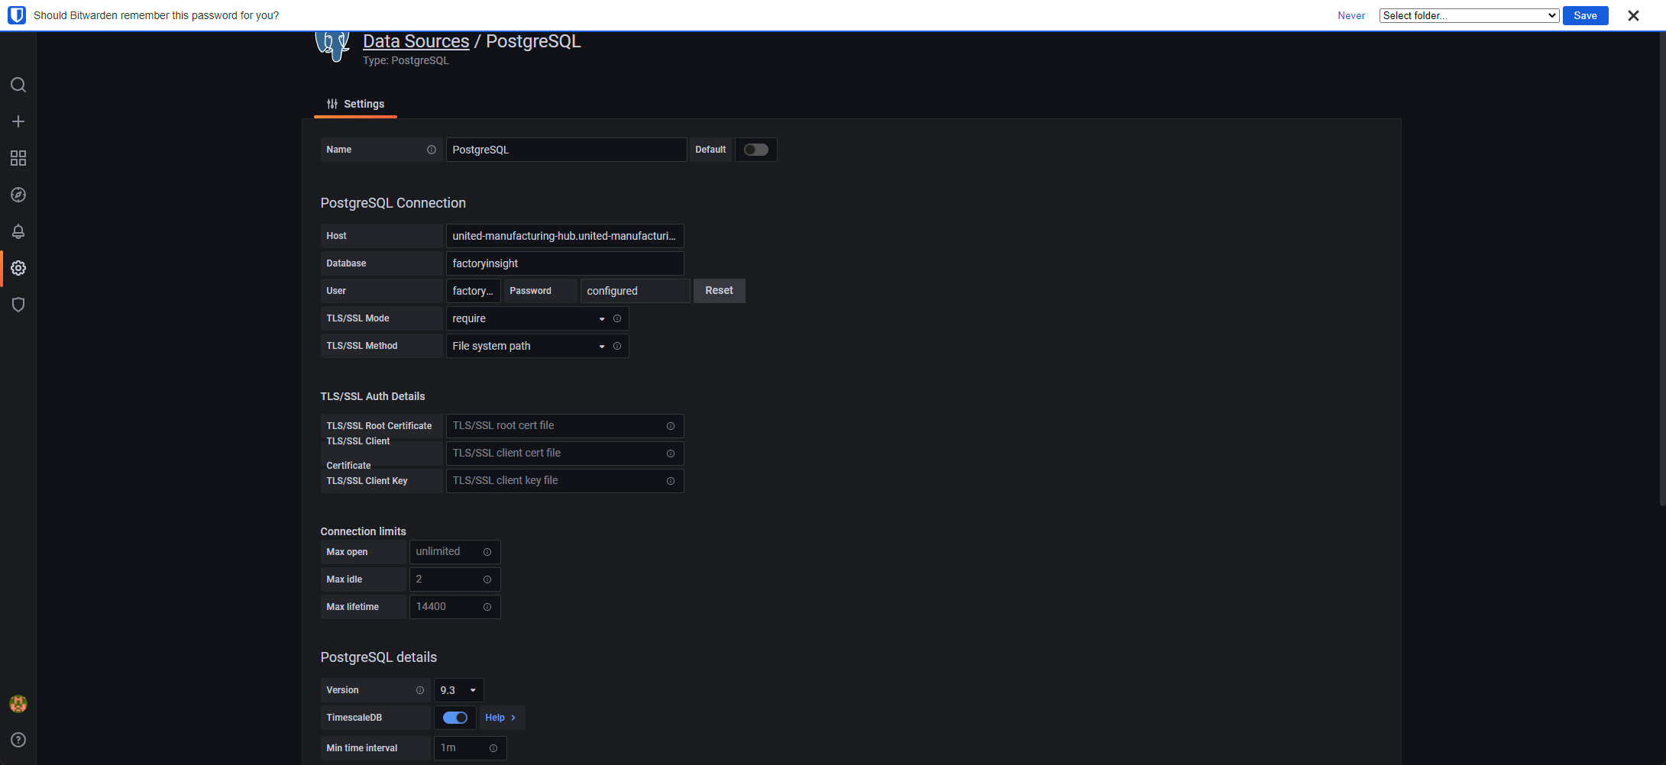Open the Dashboards grid icon

[18, 158]
